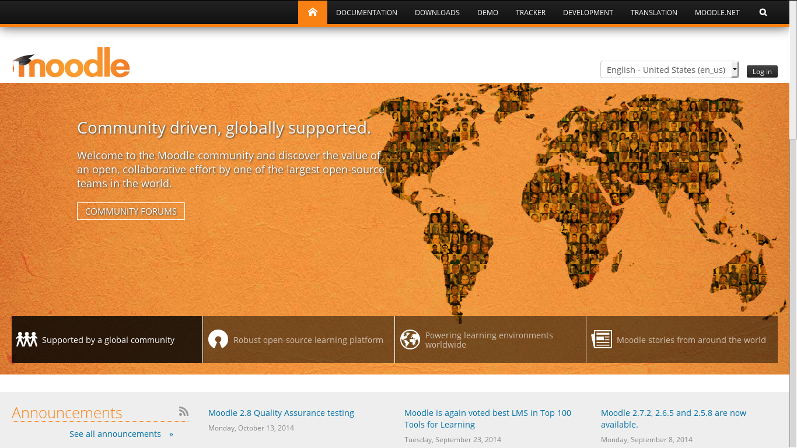Image resolution: width=797 pixels, height=448 pixels.
Task: Go to the Home icon in navbar
Action: tap(313, 12)
